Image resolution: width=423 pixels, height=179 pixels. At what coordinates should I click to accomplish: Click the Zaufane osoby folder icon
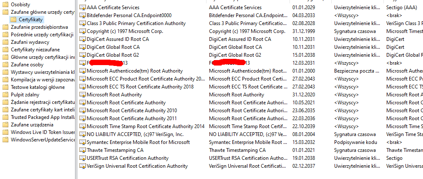pos(5,65)
